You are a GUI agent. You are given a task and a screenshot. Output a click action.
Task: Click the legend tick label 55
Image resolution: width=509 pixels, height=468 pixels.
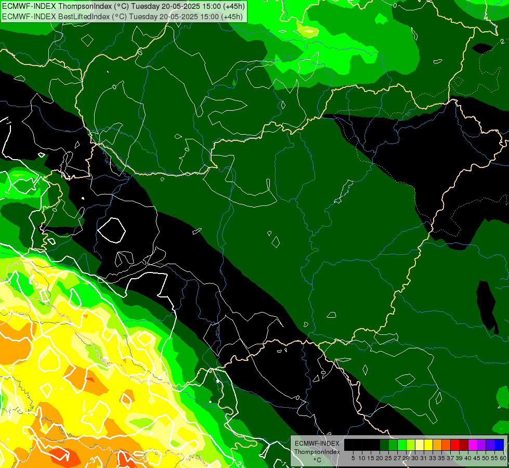pyautogui.click(x=495, y=458)
